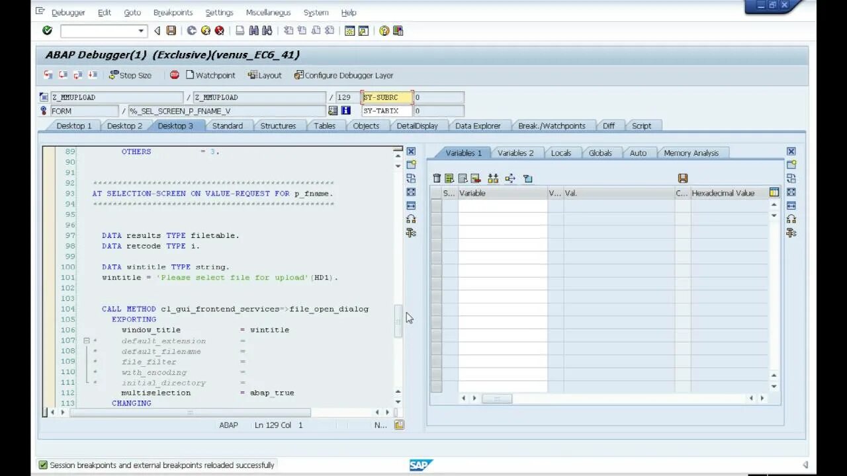The width and height of the screenshot is (847, 476).
Task: Open the Settings menu
Action: pyautogui.click(x=219, y=13)
